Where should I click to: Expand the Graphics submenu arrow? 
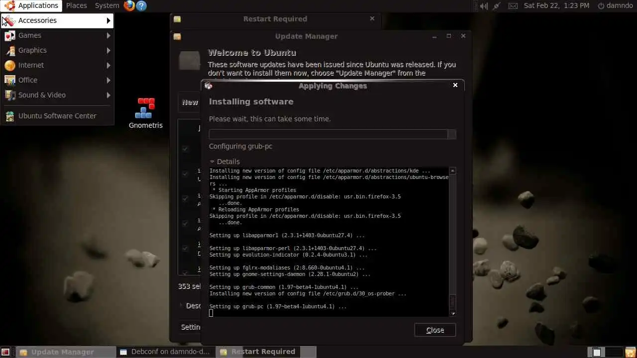coord(108,50)
